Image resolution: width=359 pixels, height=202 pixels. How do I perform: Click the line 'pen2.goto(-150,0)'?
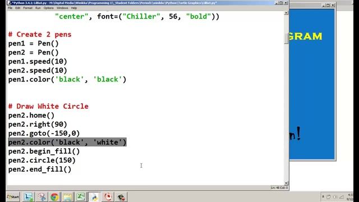[x=44, y=134]
